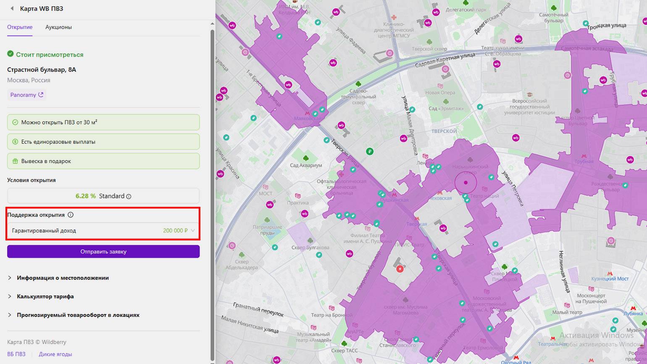647x364 pixels.
Task: Click the Садово-триумфальный сквер tree icon
Action: click(358, 84)
